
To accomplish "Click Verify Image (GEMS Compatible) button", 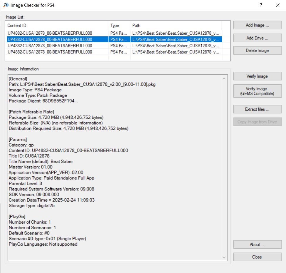I will point(257,91).
